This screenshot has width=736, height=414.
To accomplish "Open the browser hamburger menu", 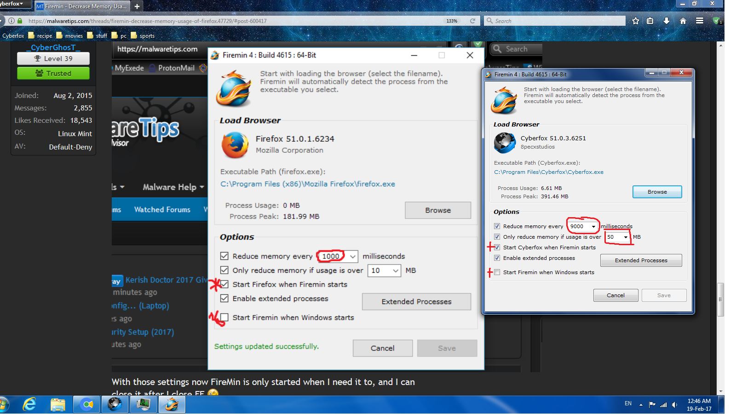I will click(700, 21).
